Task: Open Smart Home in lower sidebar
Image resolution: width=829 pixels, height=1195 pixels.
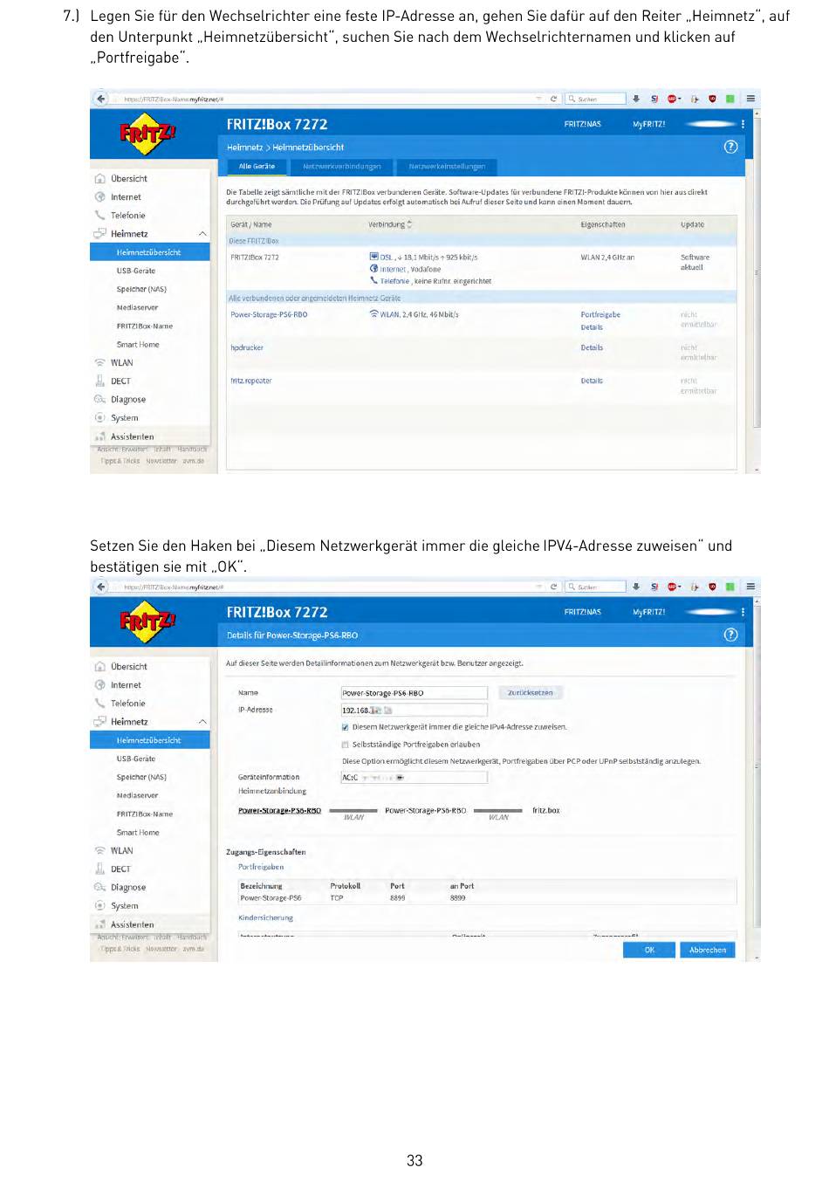Action: pos(138,832)
